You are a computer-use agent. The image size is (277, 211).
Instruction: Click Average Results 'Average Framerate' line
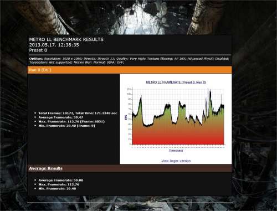coord(61,180)
